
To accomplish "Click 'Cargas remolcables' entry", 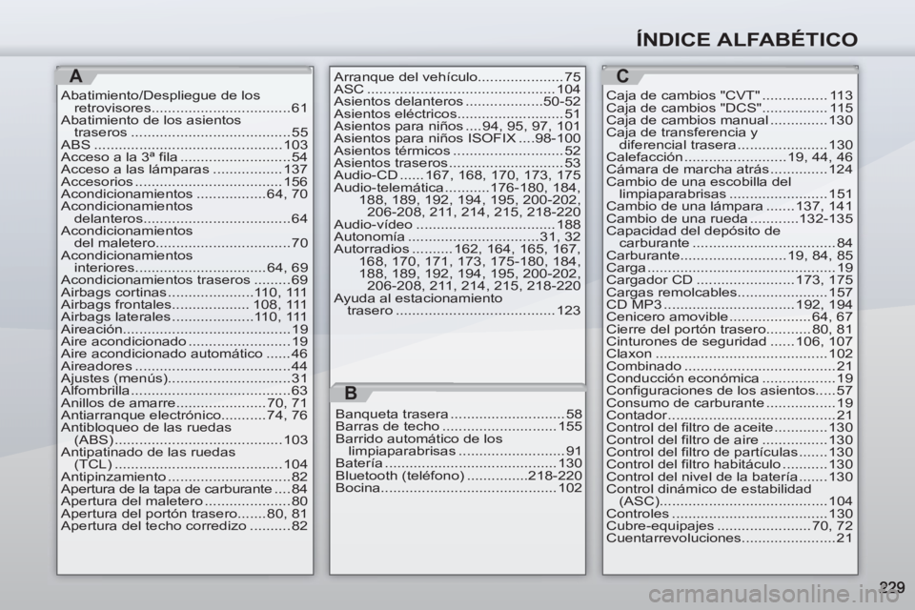I will point(729,292).
